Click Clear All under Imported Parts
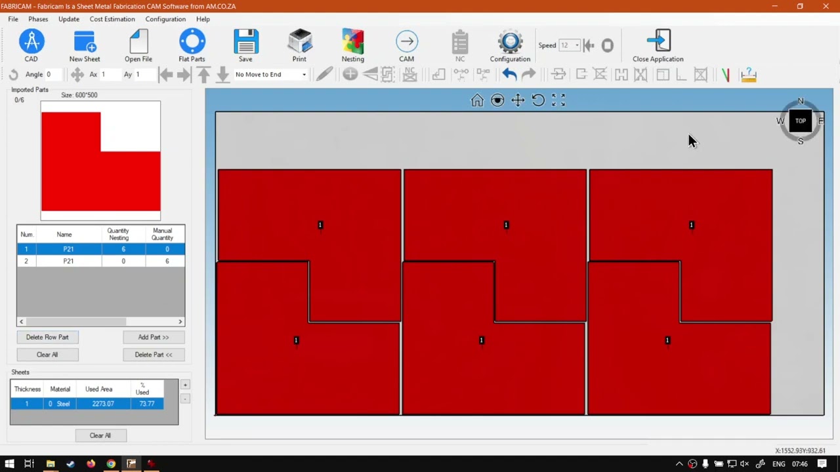Screen dimensions: 840x472 (x=47, y=355)
